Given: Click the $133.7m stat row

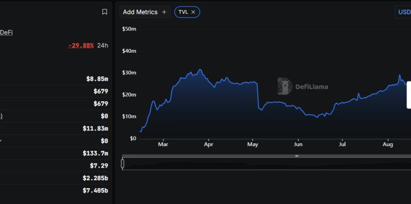Looking at the screenshot, I should tap(54, 153).
